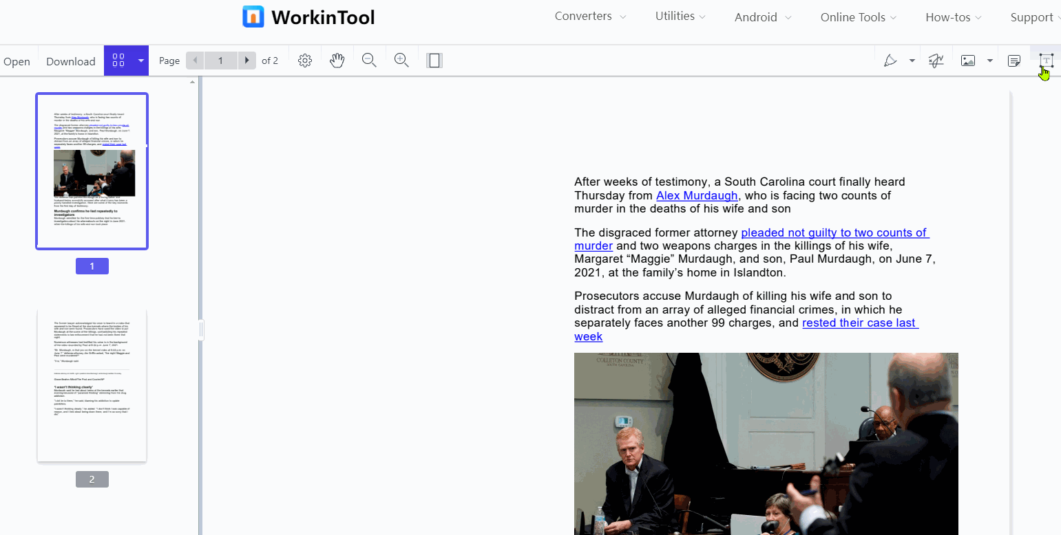Image resolution: width=1061 pixels, height=535 pixels.
Task: Select the highlighter pen tool
Action: (890, 61)
